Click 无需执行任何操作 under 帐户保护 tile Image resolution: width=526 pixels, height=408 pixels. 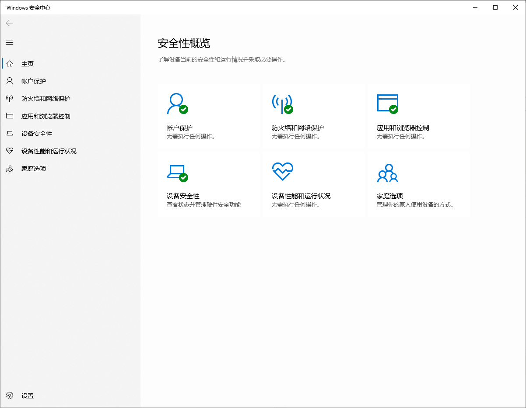coord(191,136)
